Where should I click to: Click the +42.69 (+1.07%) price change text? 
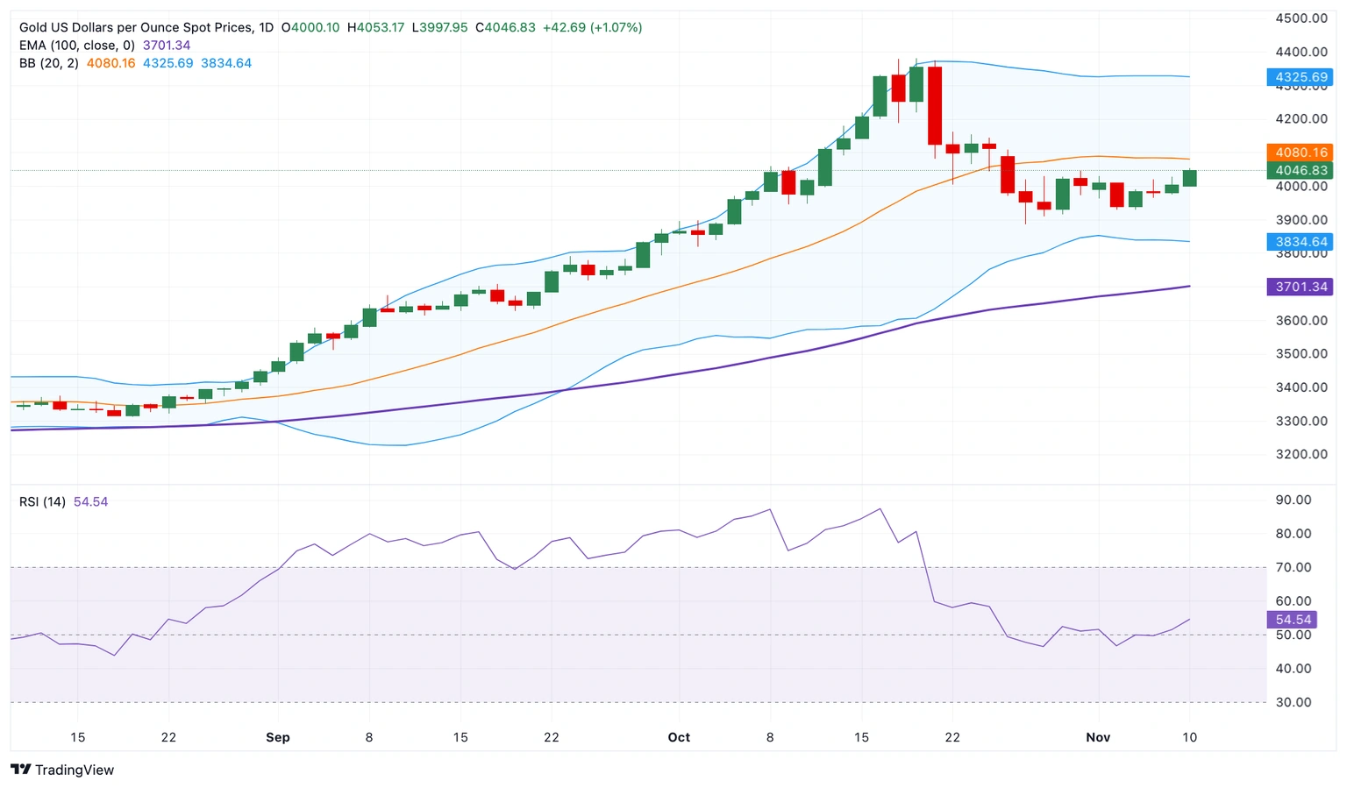(592, 27)
